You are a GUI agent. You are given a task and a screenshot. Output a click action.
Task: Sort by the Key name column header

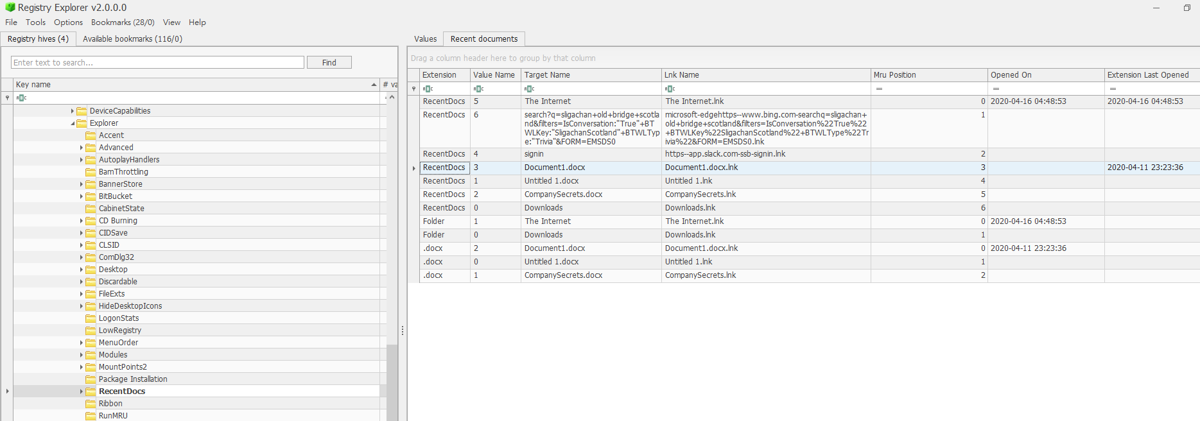(x=196, y=85)
